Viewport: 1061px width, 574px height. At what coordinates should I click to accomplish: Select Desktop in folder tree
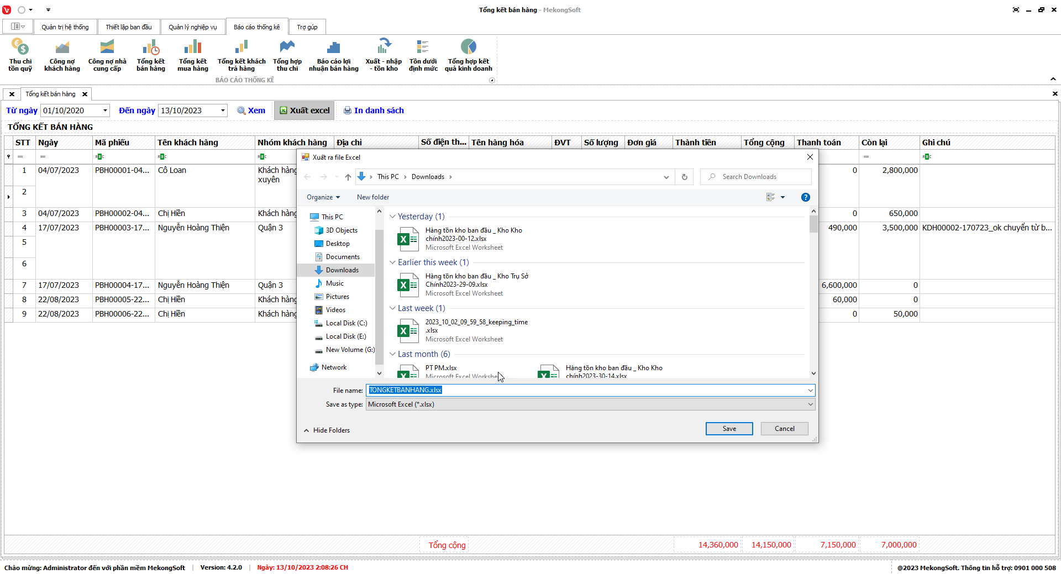(337, 244)
